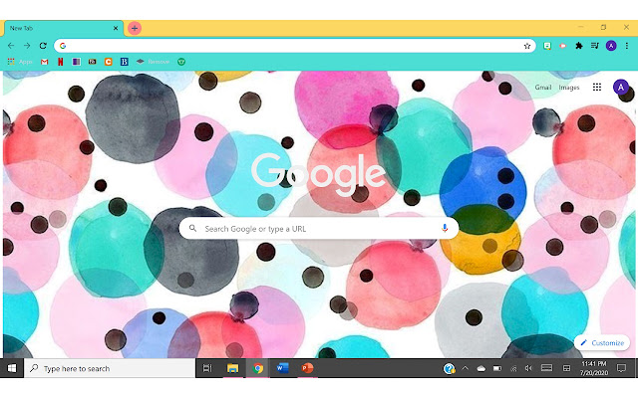This screenshot has width=638, height=398.
Task: Open the purple striped bookmark icon
Action: [76, 62]
